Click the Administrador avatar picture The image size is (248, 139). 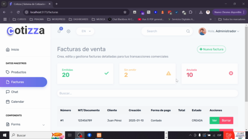(202, 31)
